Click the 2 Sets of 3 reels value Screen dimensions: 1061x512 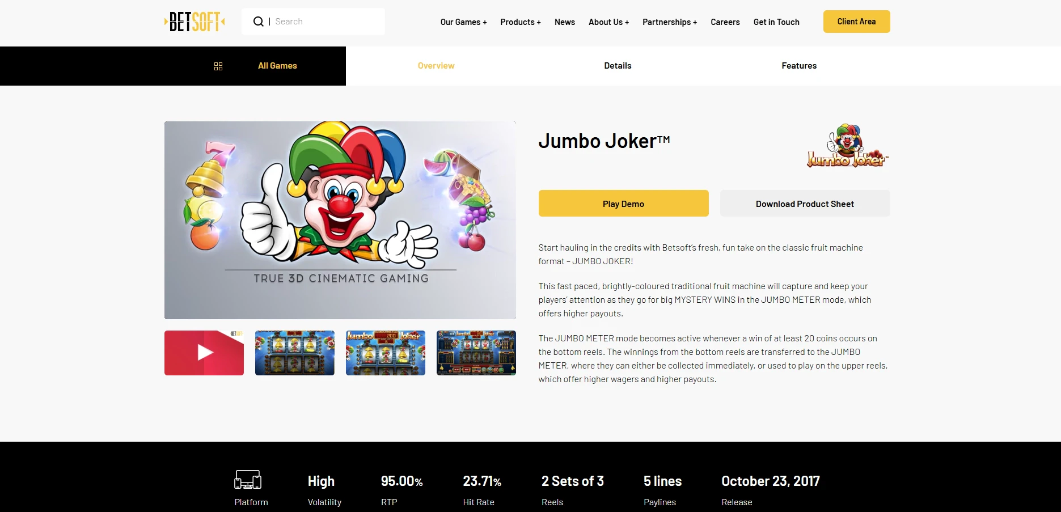coord(573,481)
